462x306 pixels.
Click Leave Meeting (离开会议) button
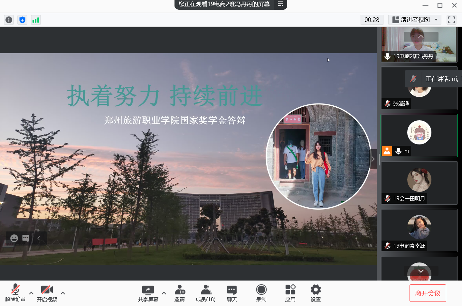[x=428, y=293]
